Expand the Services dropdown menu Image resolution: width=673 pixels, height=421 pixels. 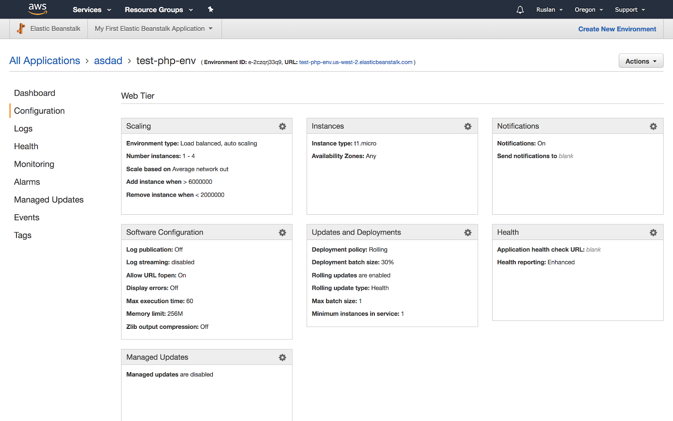pos(92,10)
